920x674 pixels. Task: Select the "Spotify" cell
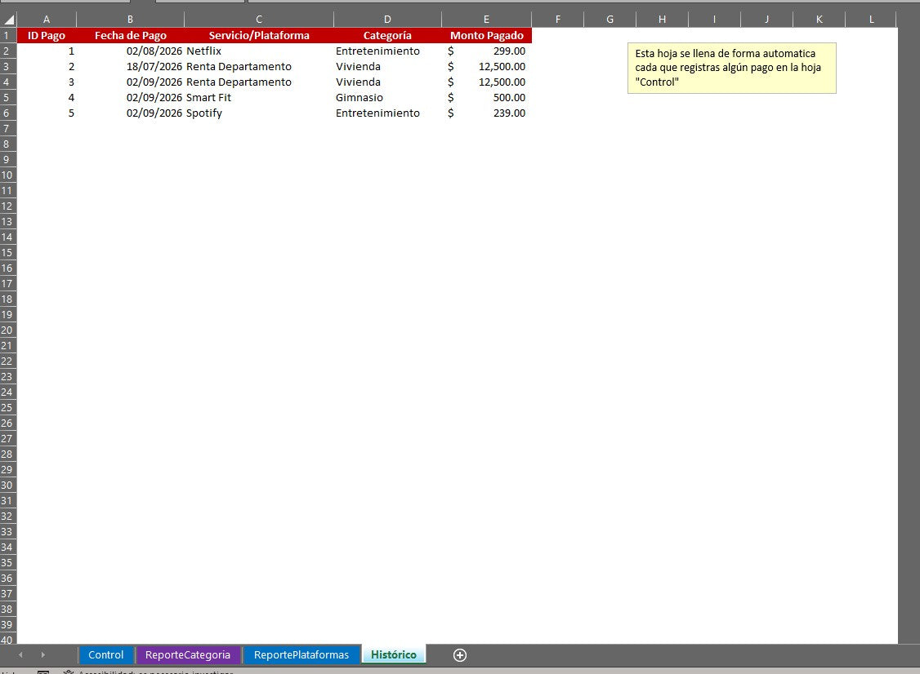(x=259, y=113)
